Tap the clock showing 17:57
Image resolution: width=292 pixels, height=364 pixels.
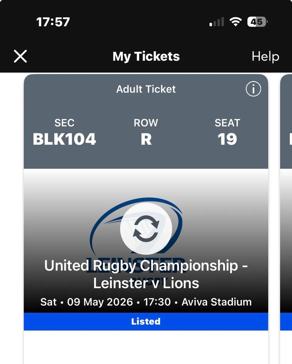(53, 21)
